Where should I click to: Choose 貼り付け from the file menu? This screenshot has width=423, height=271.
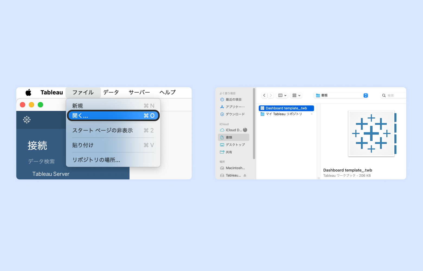113,145
